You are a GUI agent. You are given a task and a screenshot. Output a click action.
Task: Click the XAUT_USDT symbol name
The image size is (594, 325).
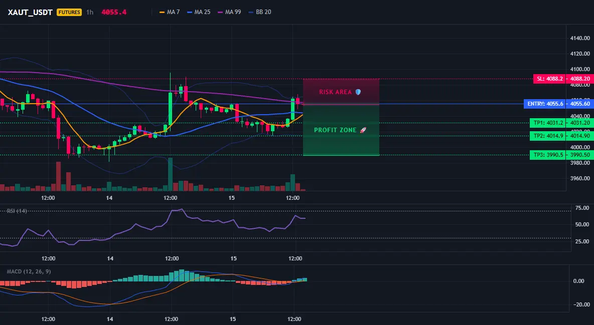click(x=30, y=12)
